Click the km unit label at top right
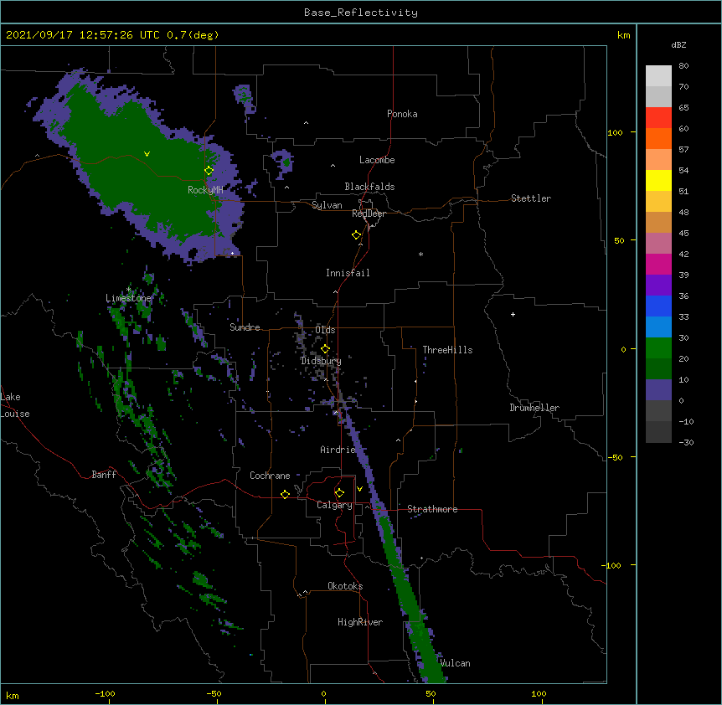The height and width of the screenshot is (705, 722). pyautogui.click(x=623, y=35)
